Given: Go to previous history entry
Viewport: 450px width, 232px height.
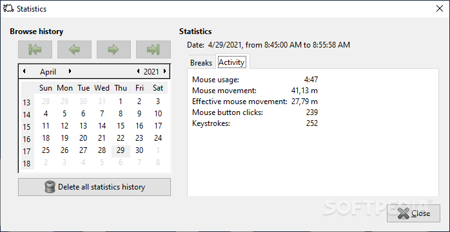Looking at the screenshot, I should 74,49.
